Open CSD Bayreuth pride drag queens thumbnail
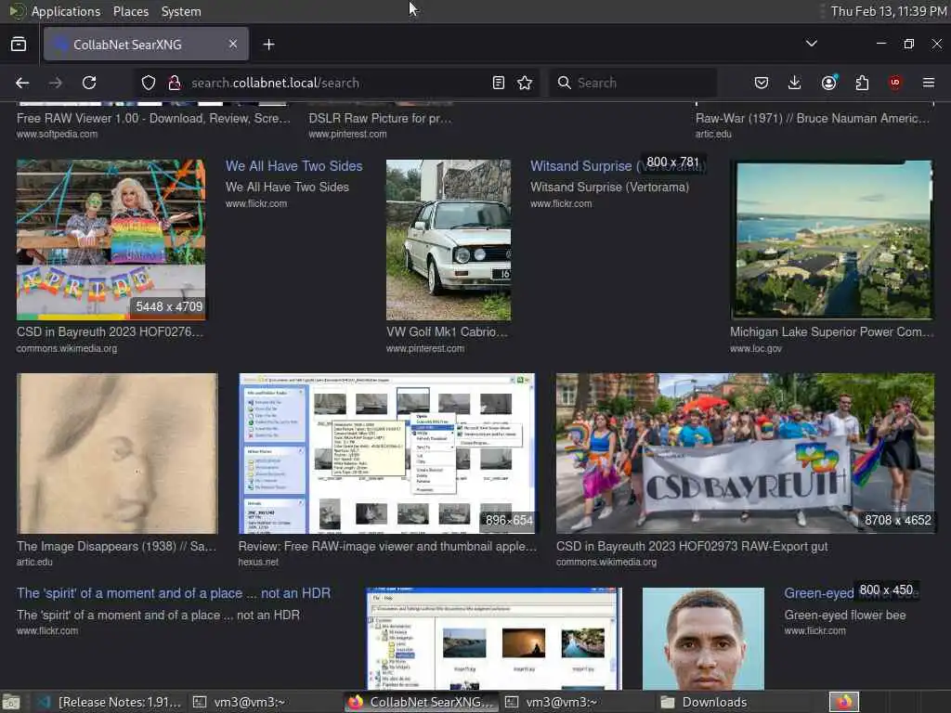Screen dimensions: 951x713 [x=111, y=240]
